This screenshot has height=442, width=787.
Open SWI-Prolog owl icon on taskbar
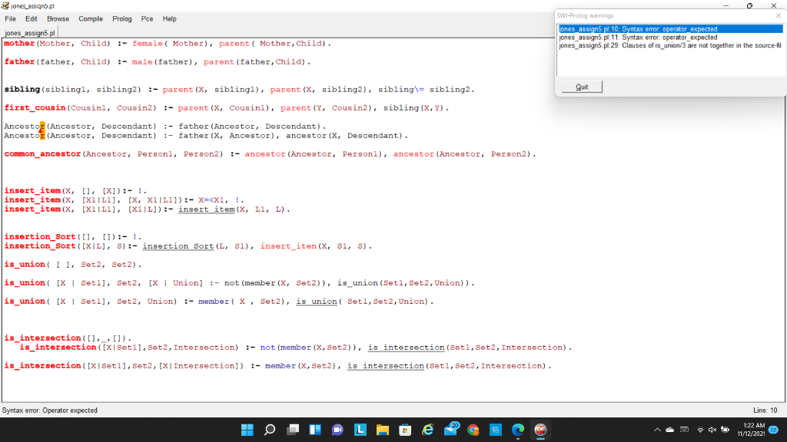tap(541, 430)
